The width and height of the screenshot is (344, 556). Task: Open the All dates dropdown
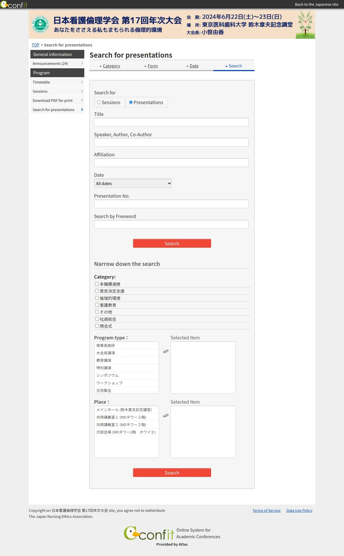(x=133, y=183)
